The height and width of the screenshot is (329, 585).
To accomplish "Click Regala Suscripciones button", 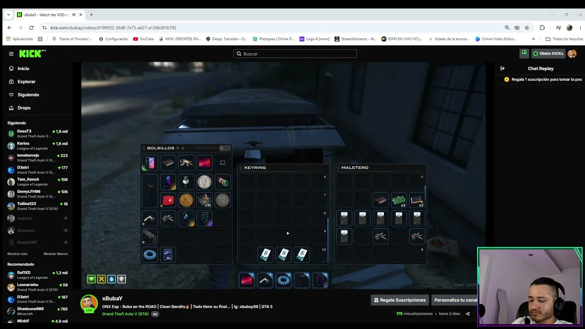I will tap(399, 300).
